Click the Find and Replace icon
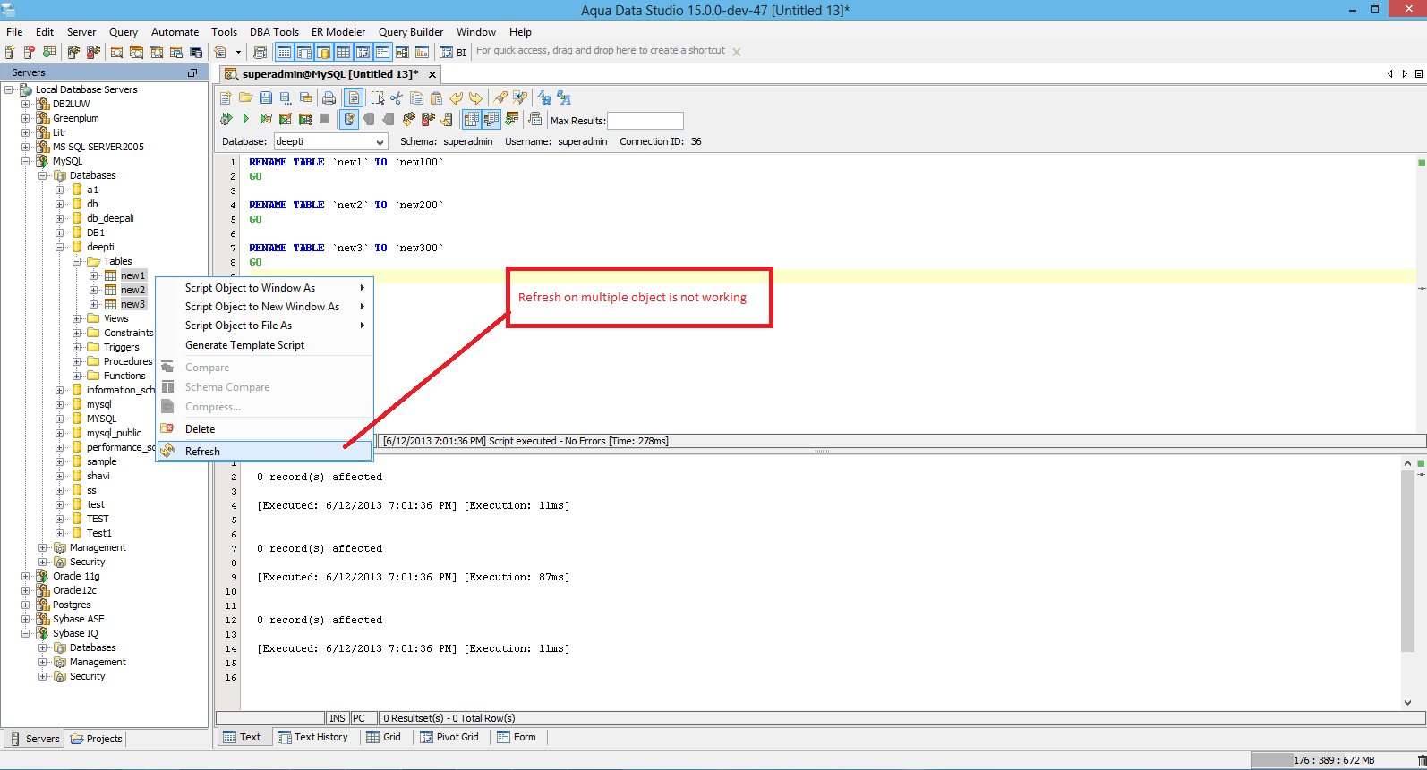1427x770 pixels. (520, 97)
